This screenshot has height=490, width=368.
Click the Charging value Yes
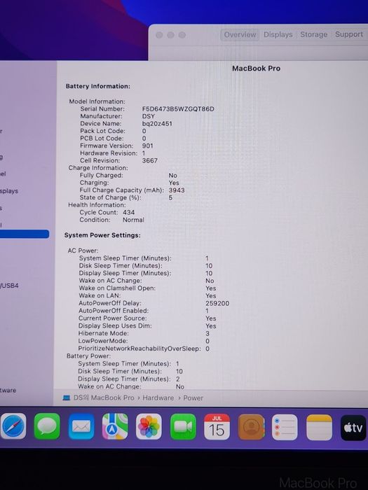click(x=174, y=183)
